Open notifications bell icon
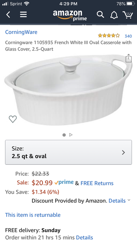The height and width of the screenshot is (243, 137). click(x=114, y=15)
